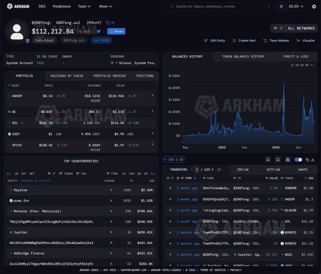This screenshot has height=274, width=321.
Task: Open the counterparties TAG filter
Action: coord(81,174)
